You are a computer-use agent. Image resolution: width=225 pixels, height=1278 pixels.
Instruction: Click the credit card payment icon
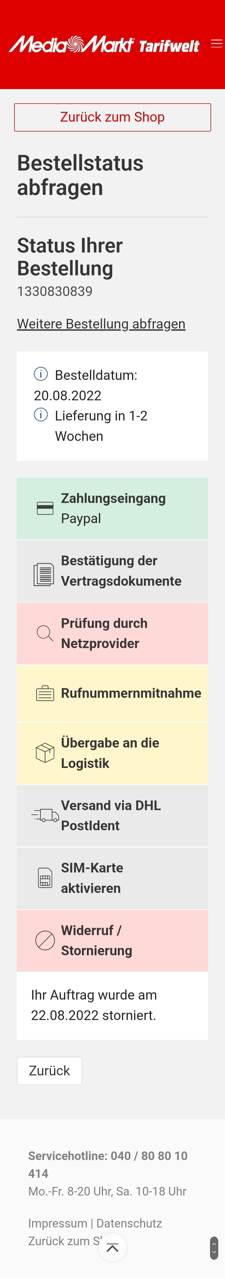coord(45,508)
